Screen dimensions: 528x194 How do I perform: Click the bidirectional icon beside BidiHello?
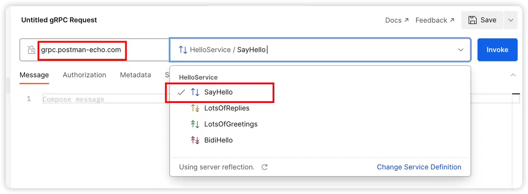pos(195,140)
